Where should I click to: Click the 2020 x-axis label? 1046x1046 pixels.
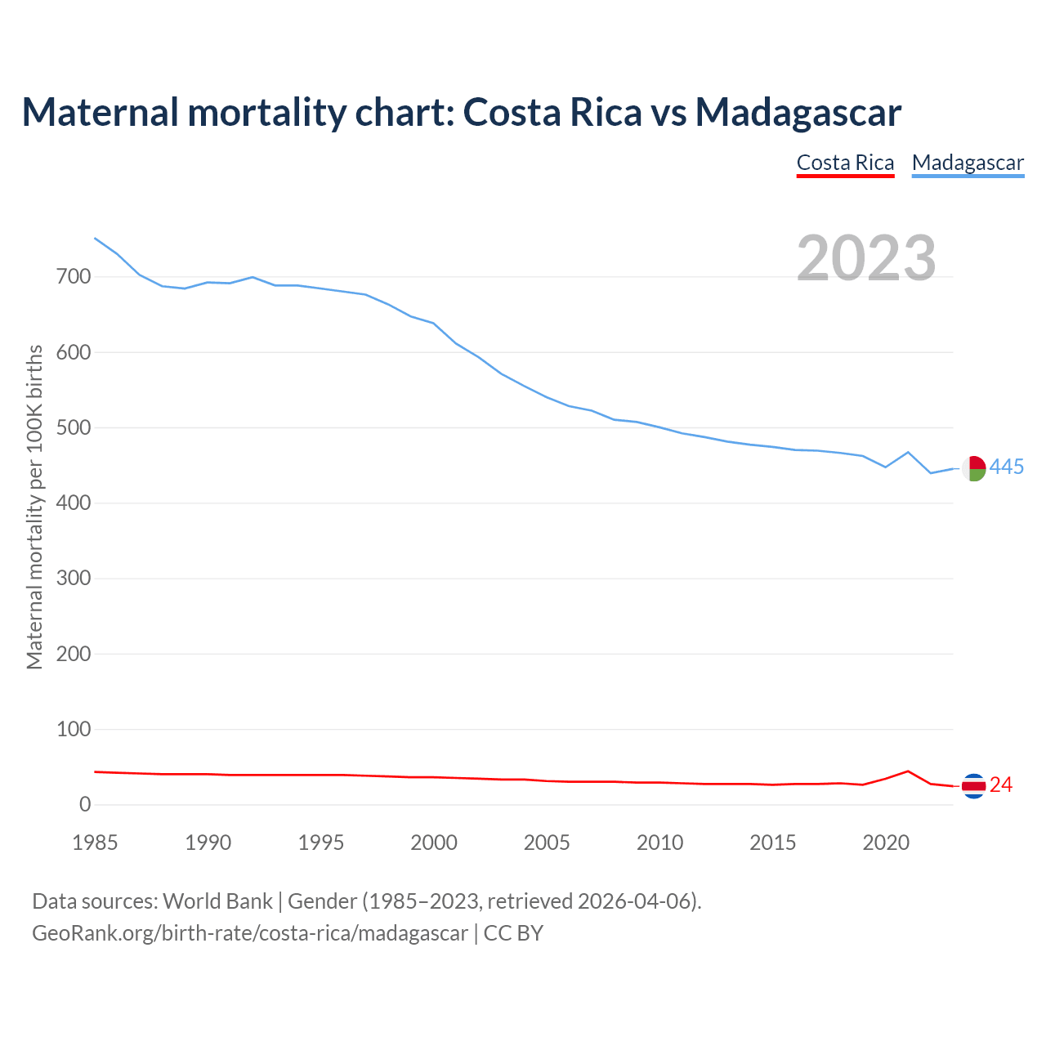[x=886, y=843]
